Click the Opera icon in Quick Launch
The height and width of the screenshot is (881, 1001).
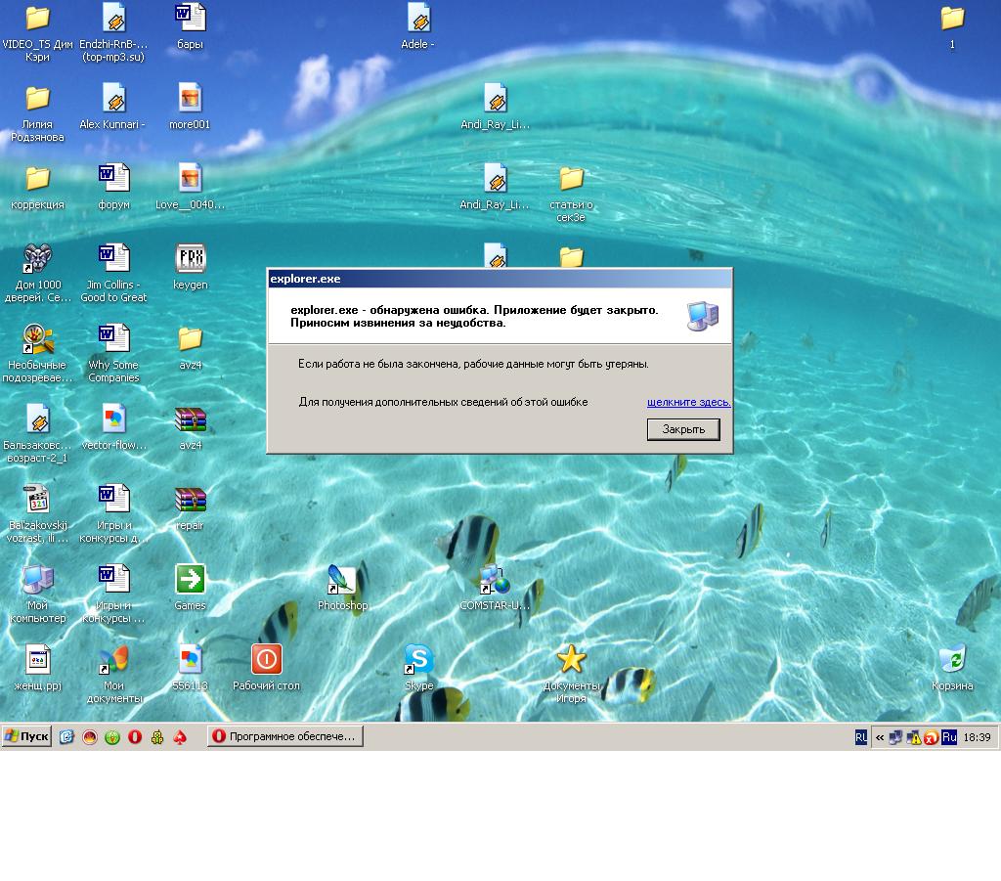pyautogui.click(x=135, y=737)
